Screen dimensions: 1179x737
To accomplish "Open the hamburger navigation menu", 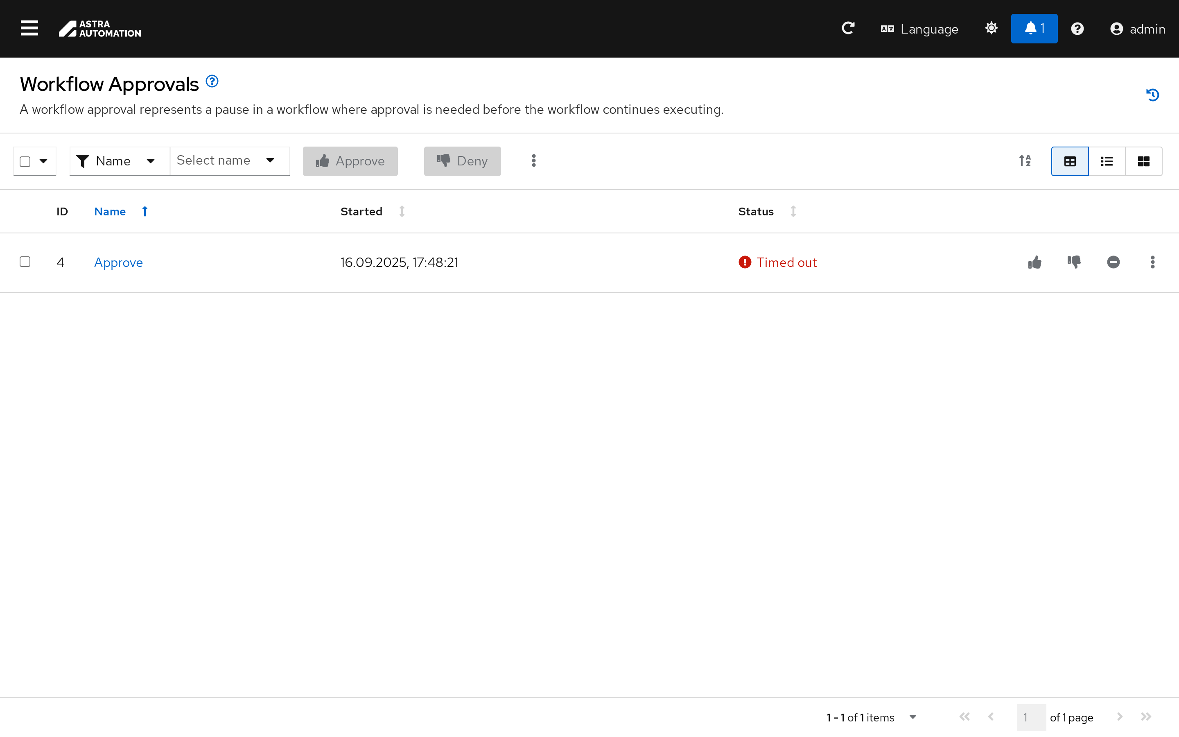I will pyautogui.click(x=29, y=28).
